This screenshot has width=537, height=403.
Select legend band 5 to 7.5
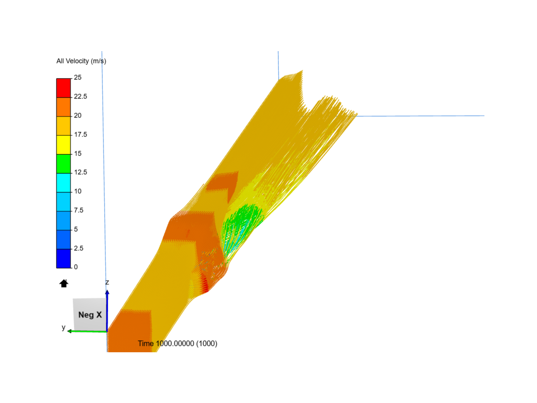pyautogui.click(x=63, y=221)
